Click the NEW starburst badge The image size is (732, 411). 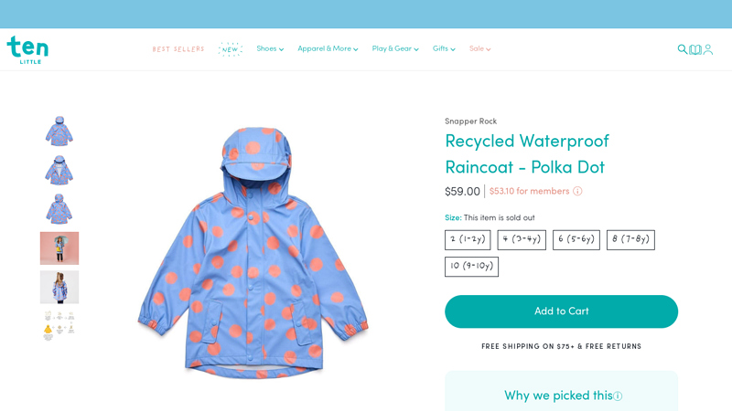click(x=230, y=49)
